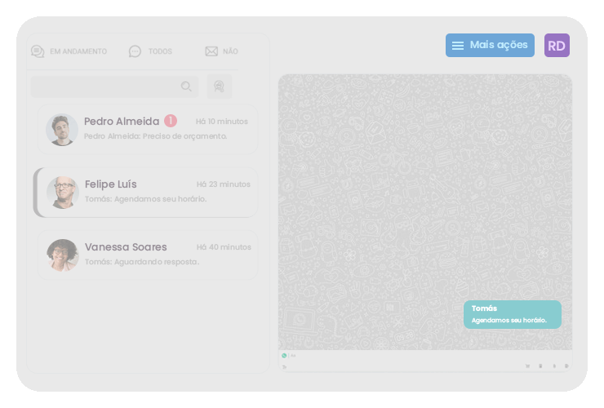Click the hamburger icon in Mais ações

tap(458, 46)
